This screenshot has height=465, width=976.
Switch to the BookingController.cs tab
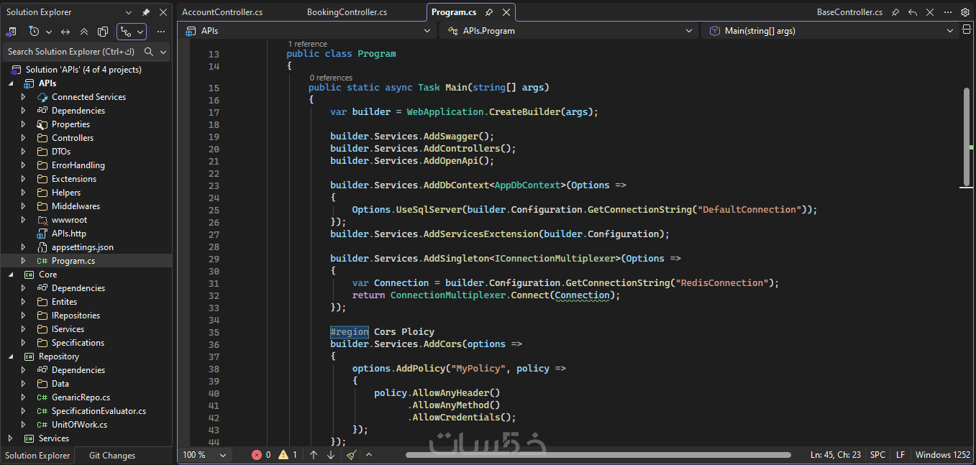point(347,12)
